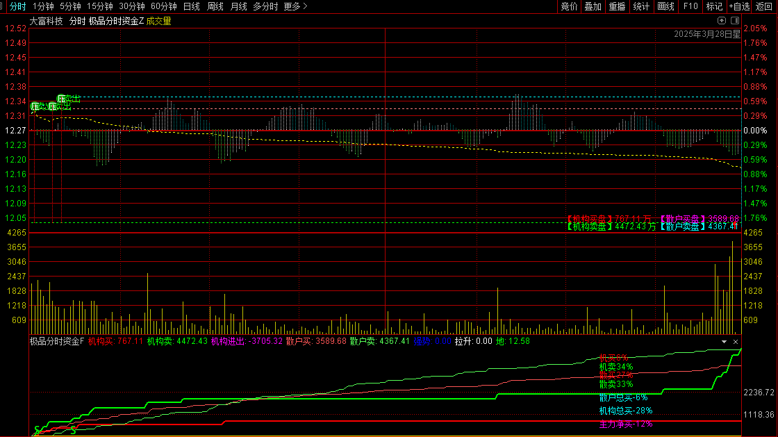Switch to the 1分钟 tab
Viewport: 778px width, 437px height.
(43, 6)
